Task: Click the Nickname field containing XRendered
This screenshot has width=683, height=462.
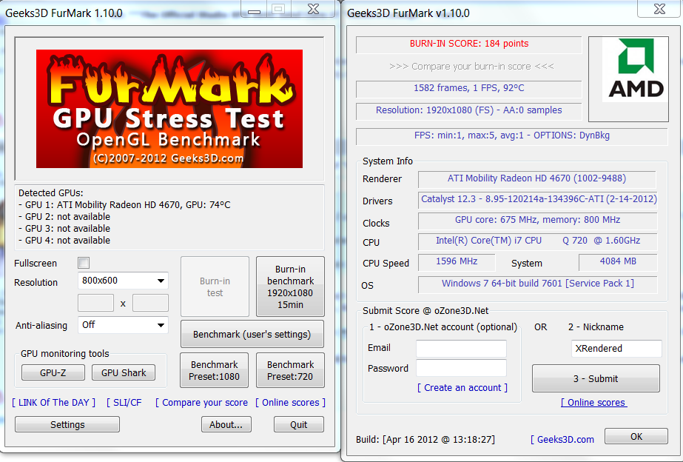Action: [616, 349]
